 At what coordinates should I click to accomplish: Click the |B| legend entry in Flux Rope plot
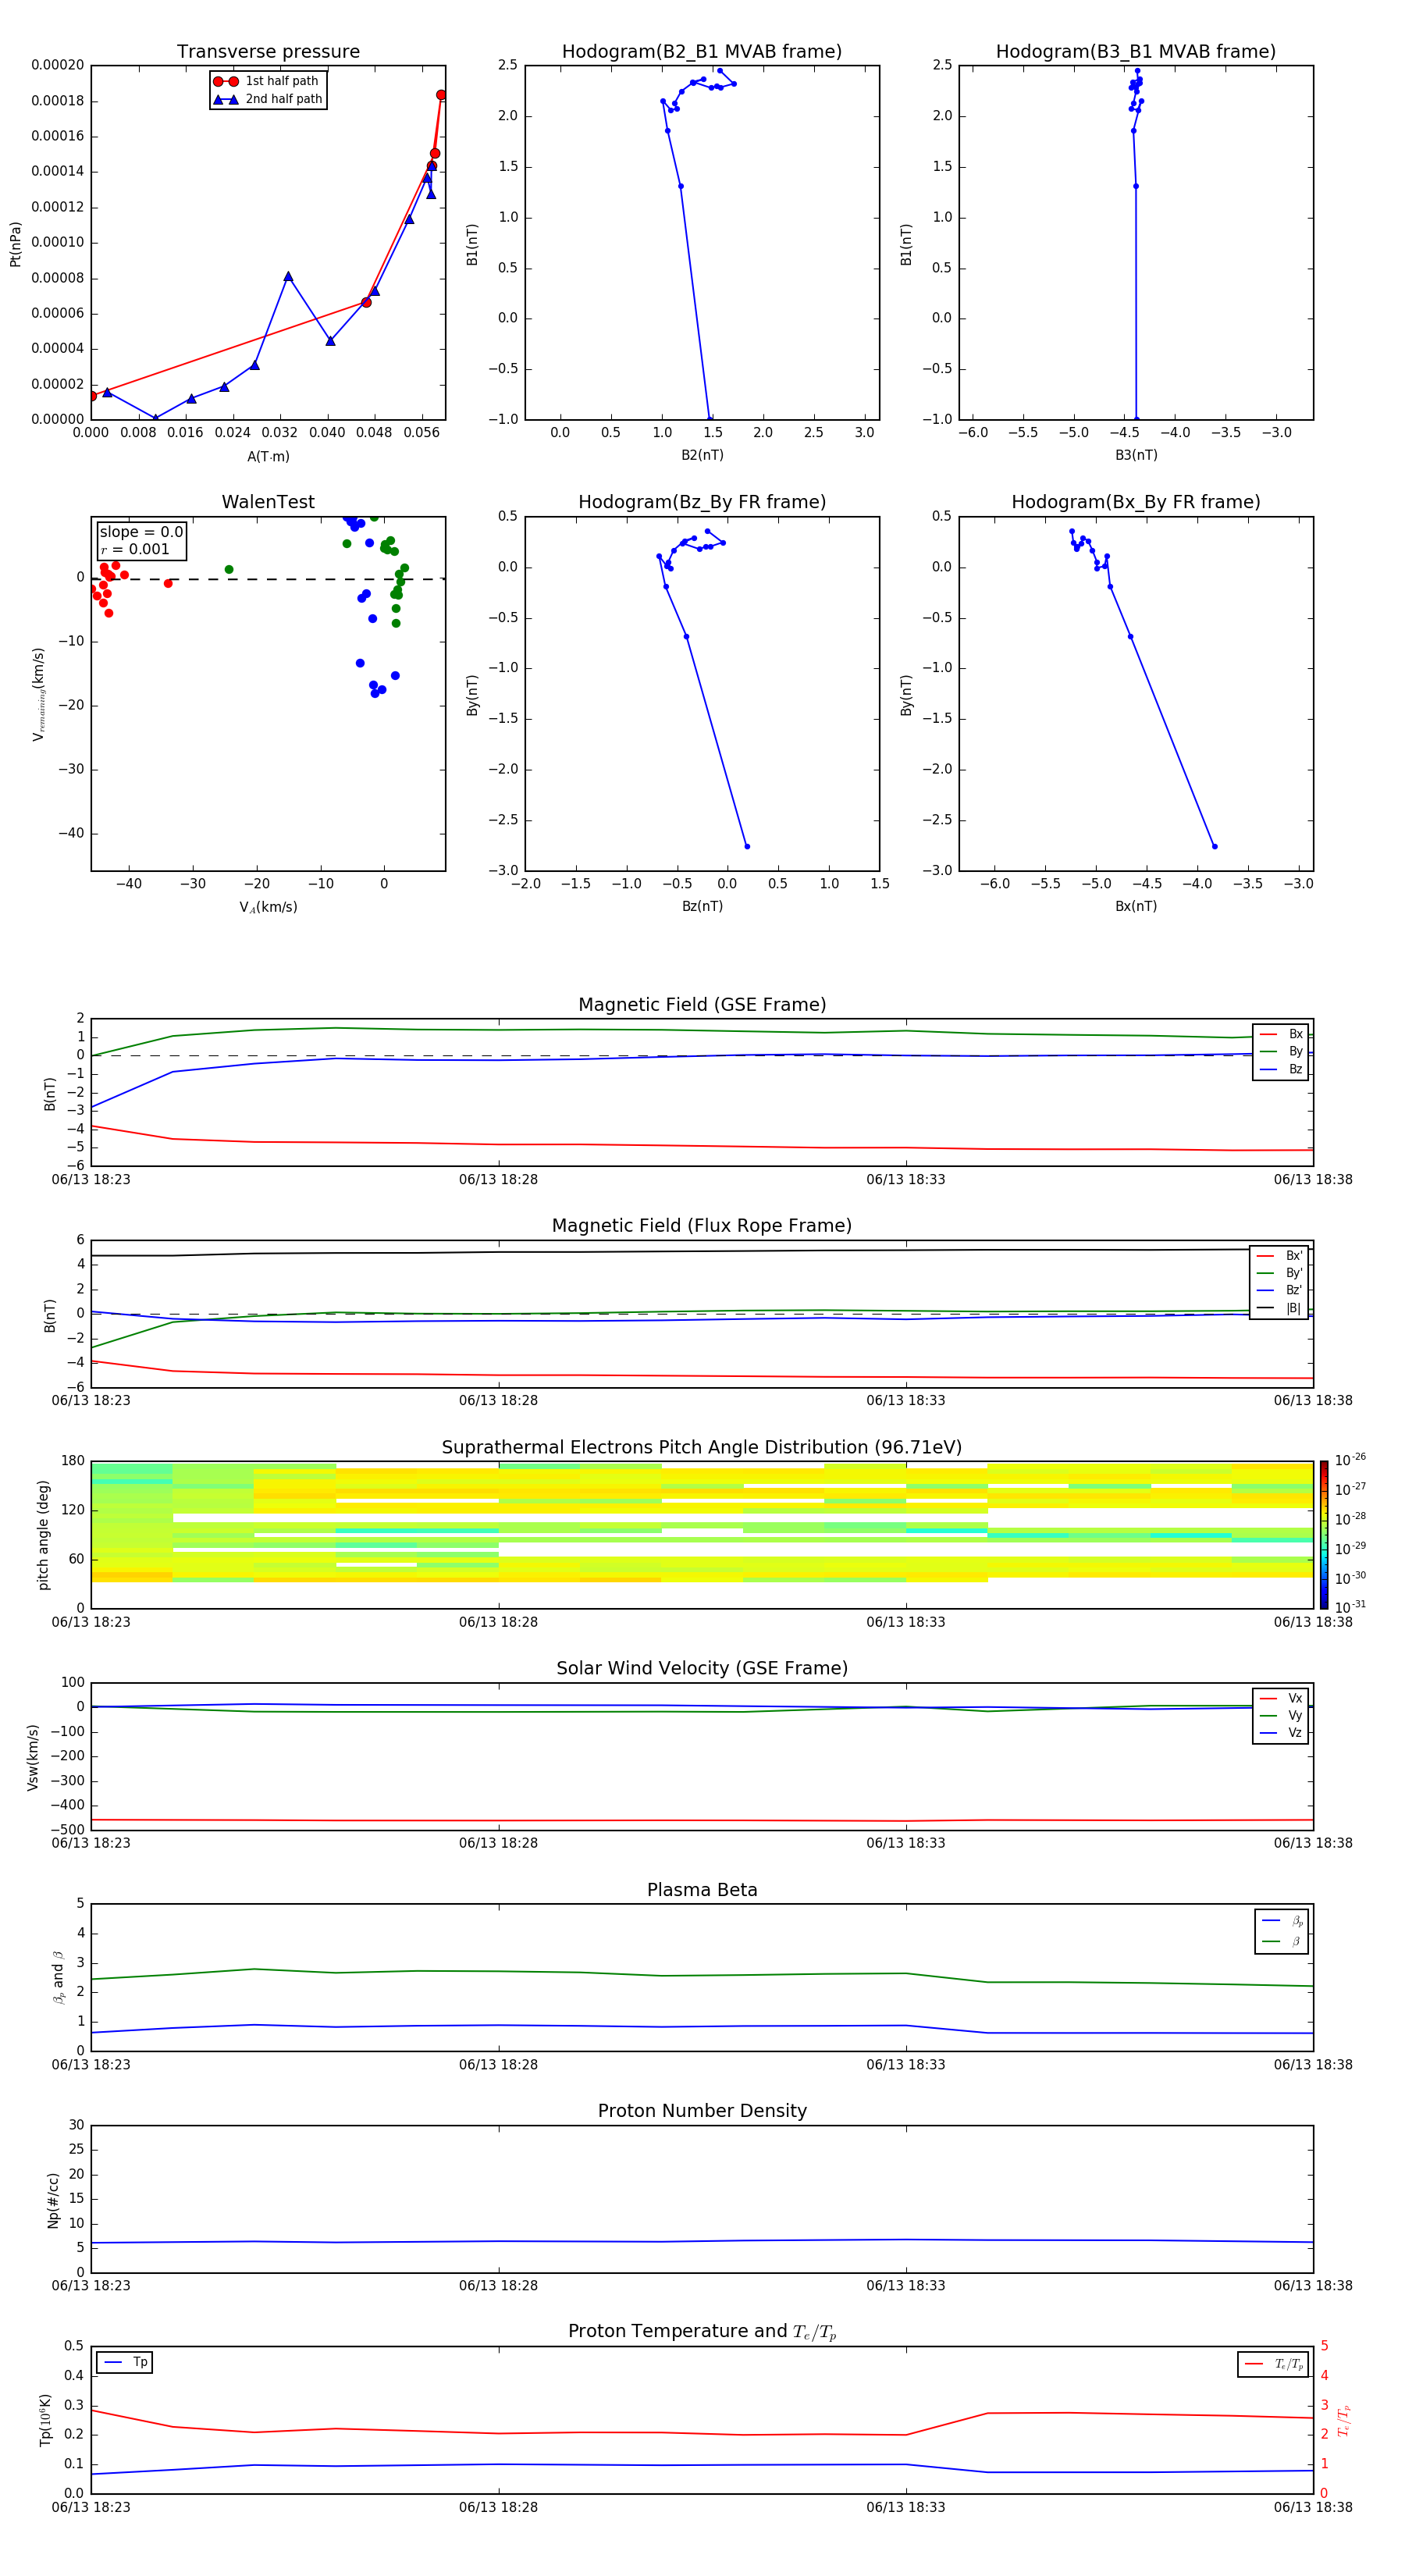click(1279, 1309)
